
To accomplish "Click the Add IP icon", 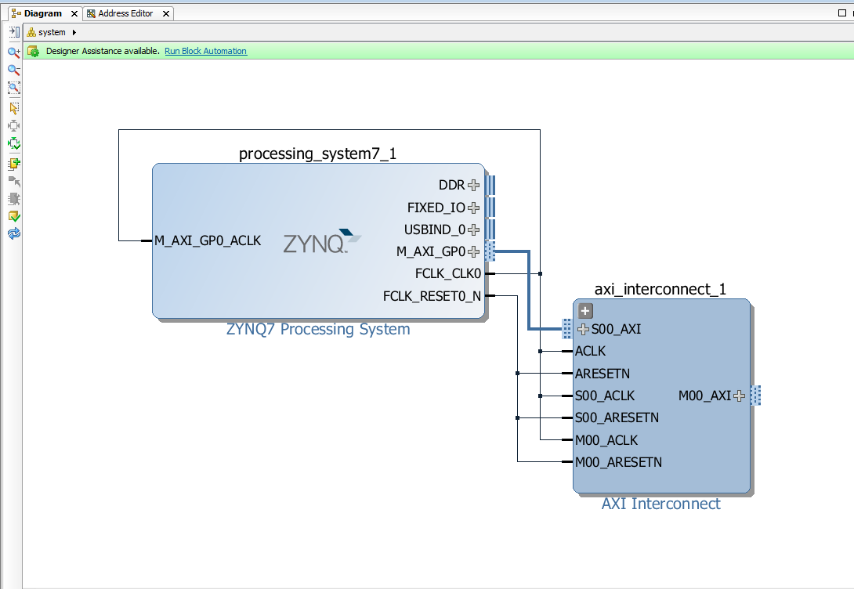I will [14, 164].
